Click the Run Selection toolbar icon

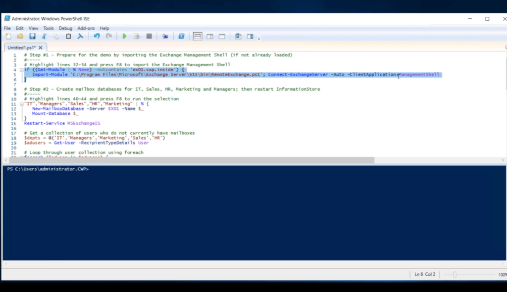[x=136, y=37]
